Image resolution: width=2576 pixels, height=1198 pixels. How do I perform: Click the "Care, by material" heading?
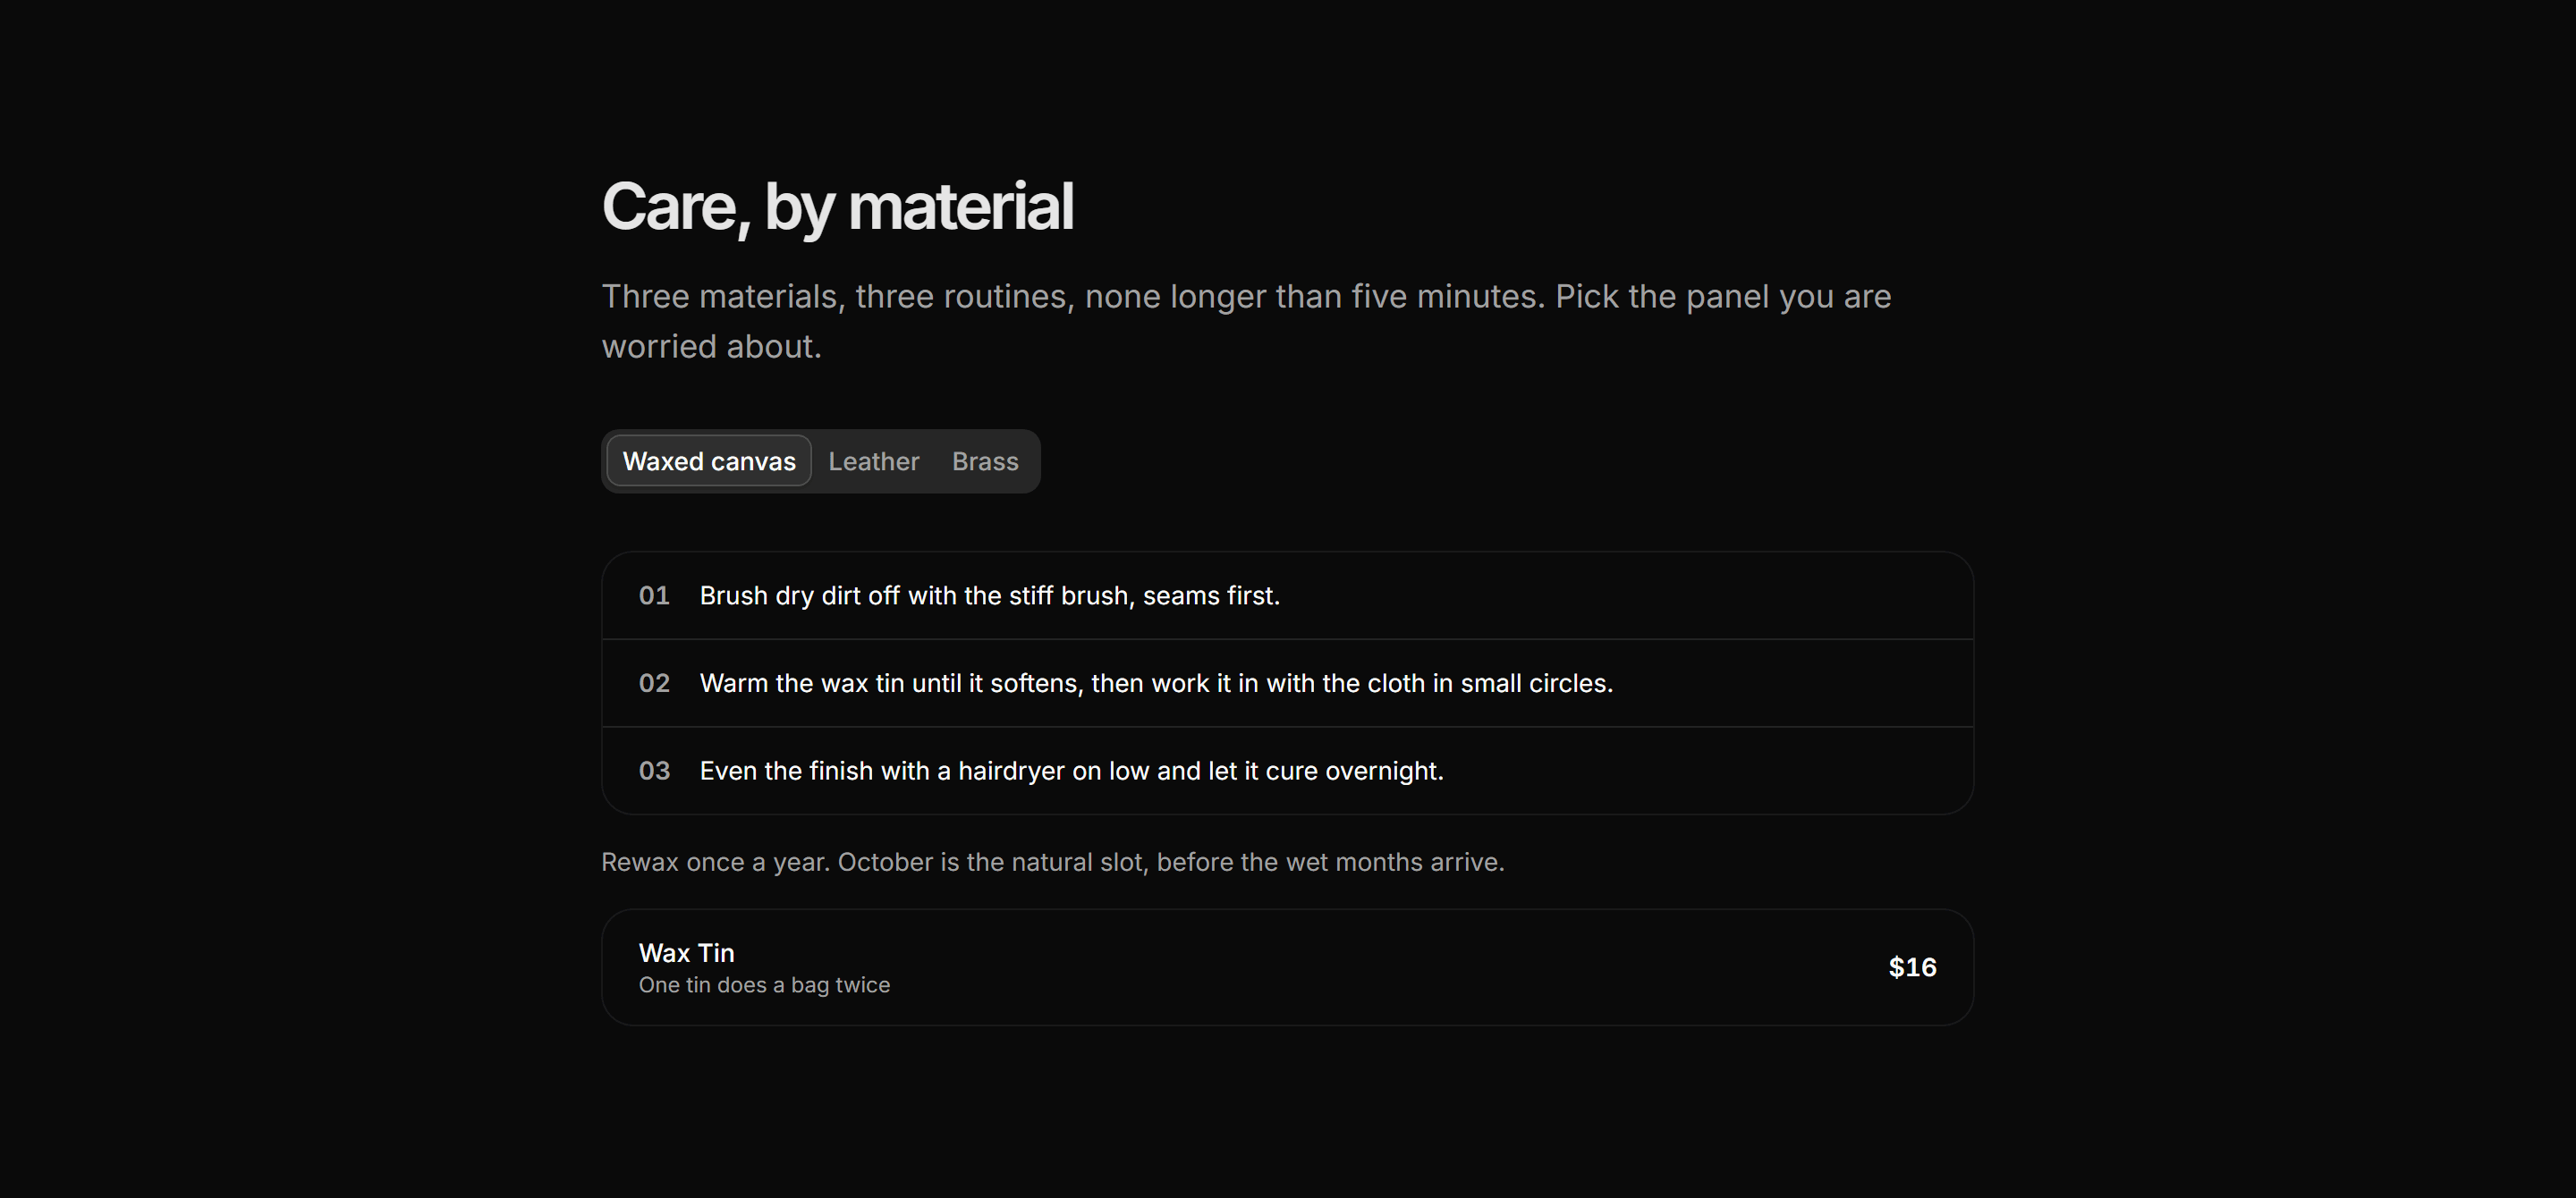coord(837,207)
